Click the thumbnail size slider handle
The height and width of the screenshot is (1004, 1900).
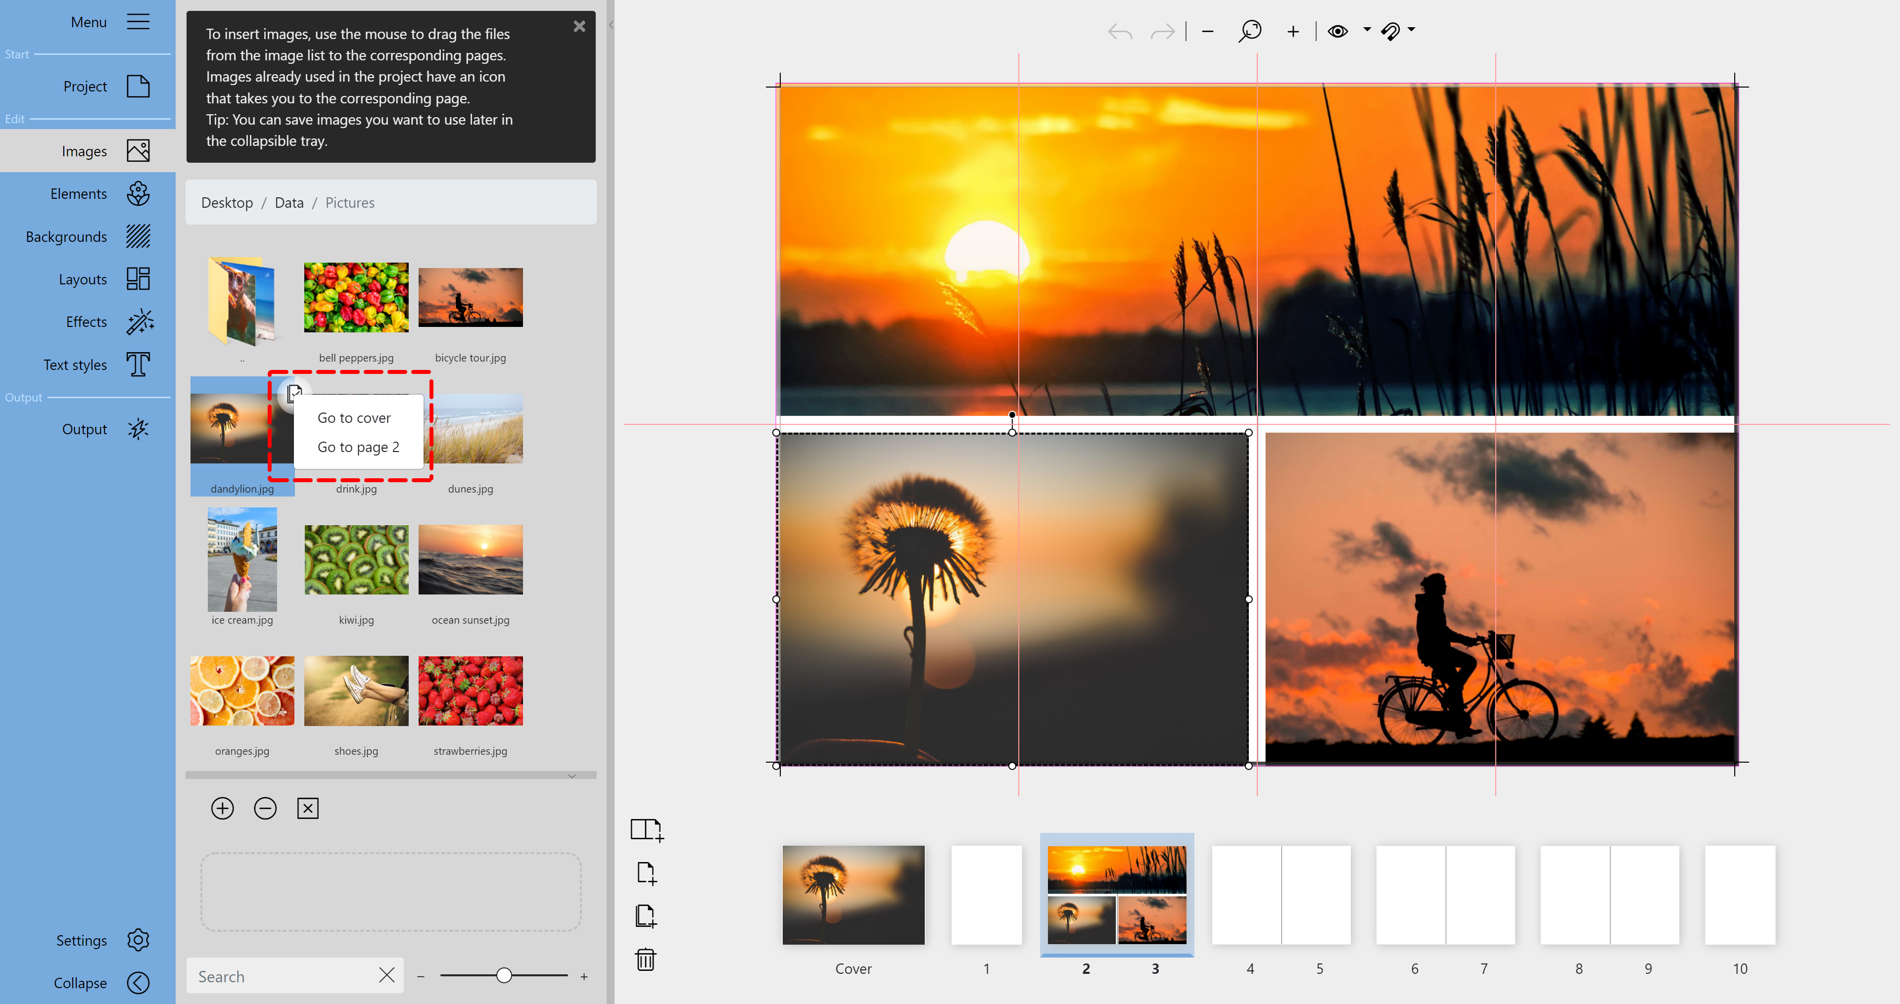(504, 975)
